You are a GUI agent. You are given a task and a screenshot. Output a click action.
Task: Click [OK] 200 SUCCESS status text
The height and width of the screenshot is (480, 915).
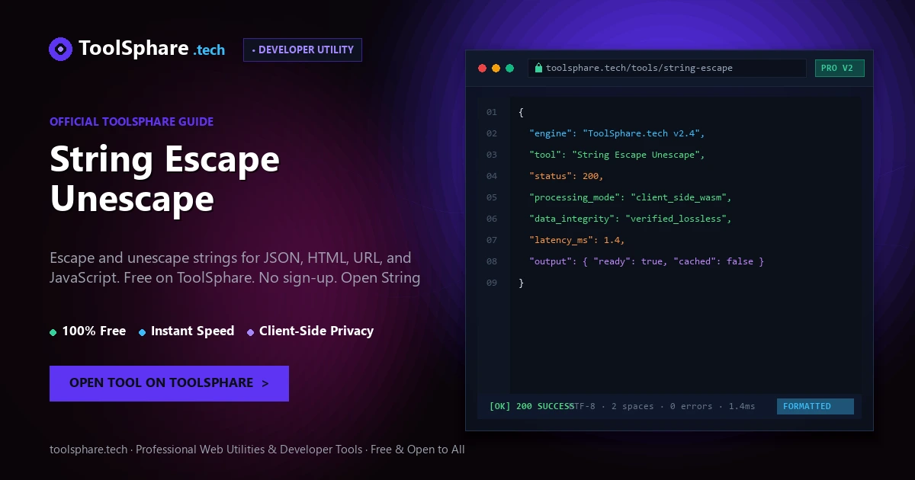pos(531,406)
